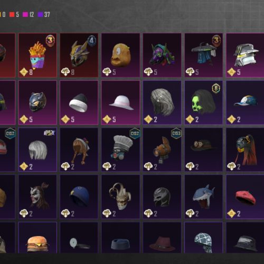Click the gold coin icon under fries item
Image resolution: width=264 pixels, height=264 pixels.
(x=24, y=72)
